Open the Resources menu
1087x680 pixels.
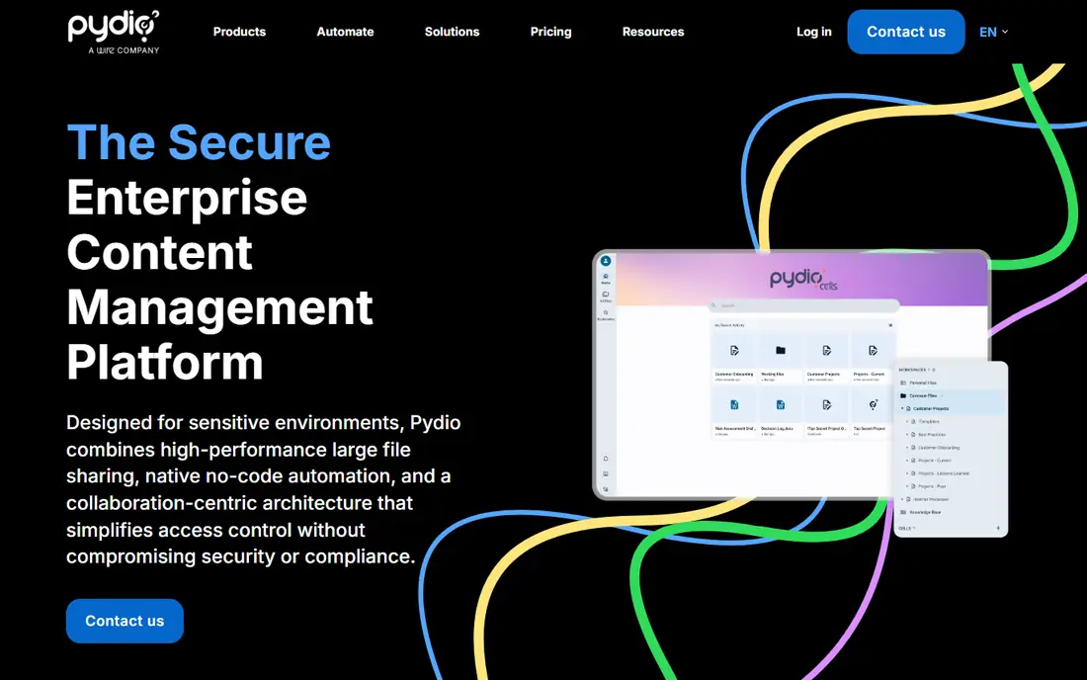point(653,32)
